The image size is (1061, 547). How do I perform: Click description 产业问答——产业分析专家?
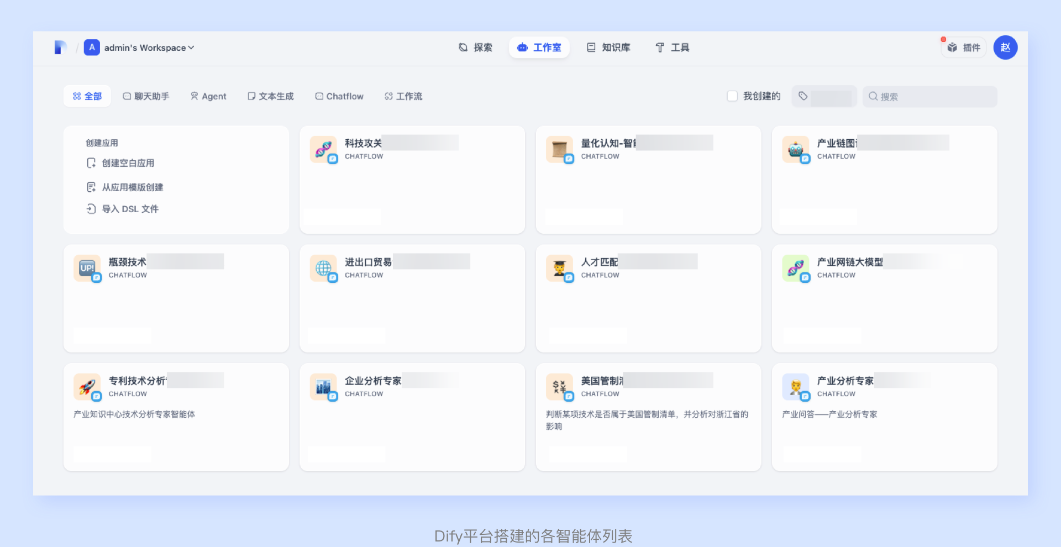tap(829, 414)
